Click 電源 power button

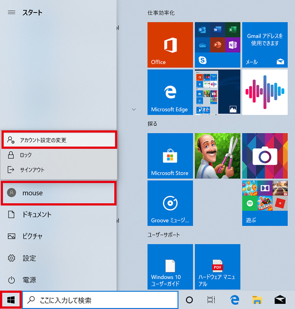[58, 280]
